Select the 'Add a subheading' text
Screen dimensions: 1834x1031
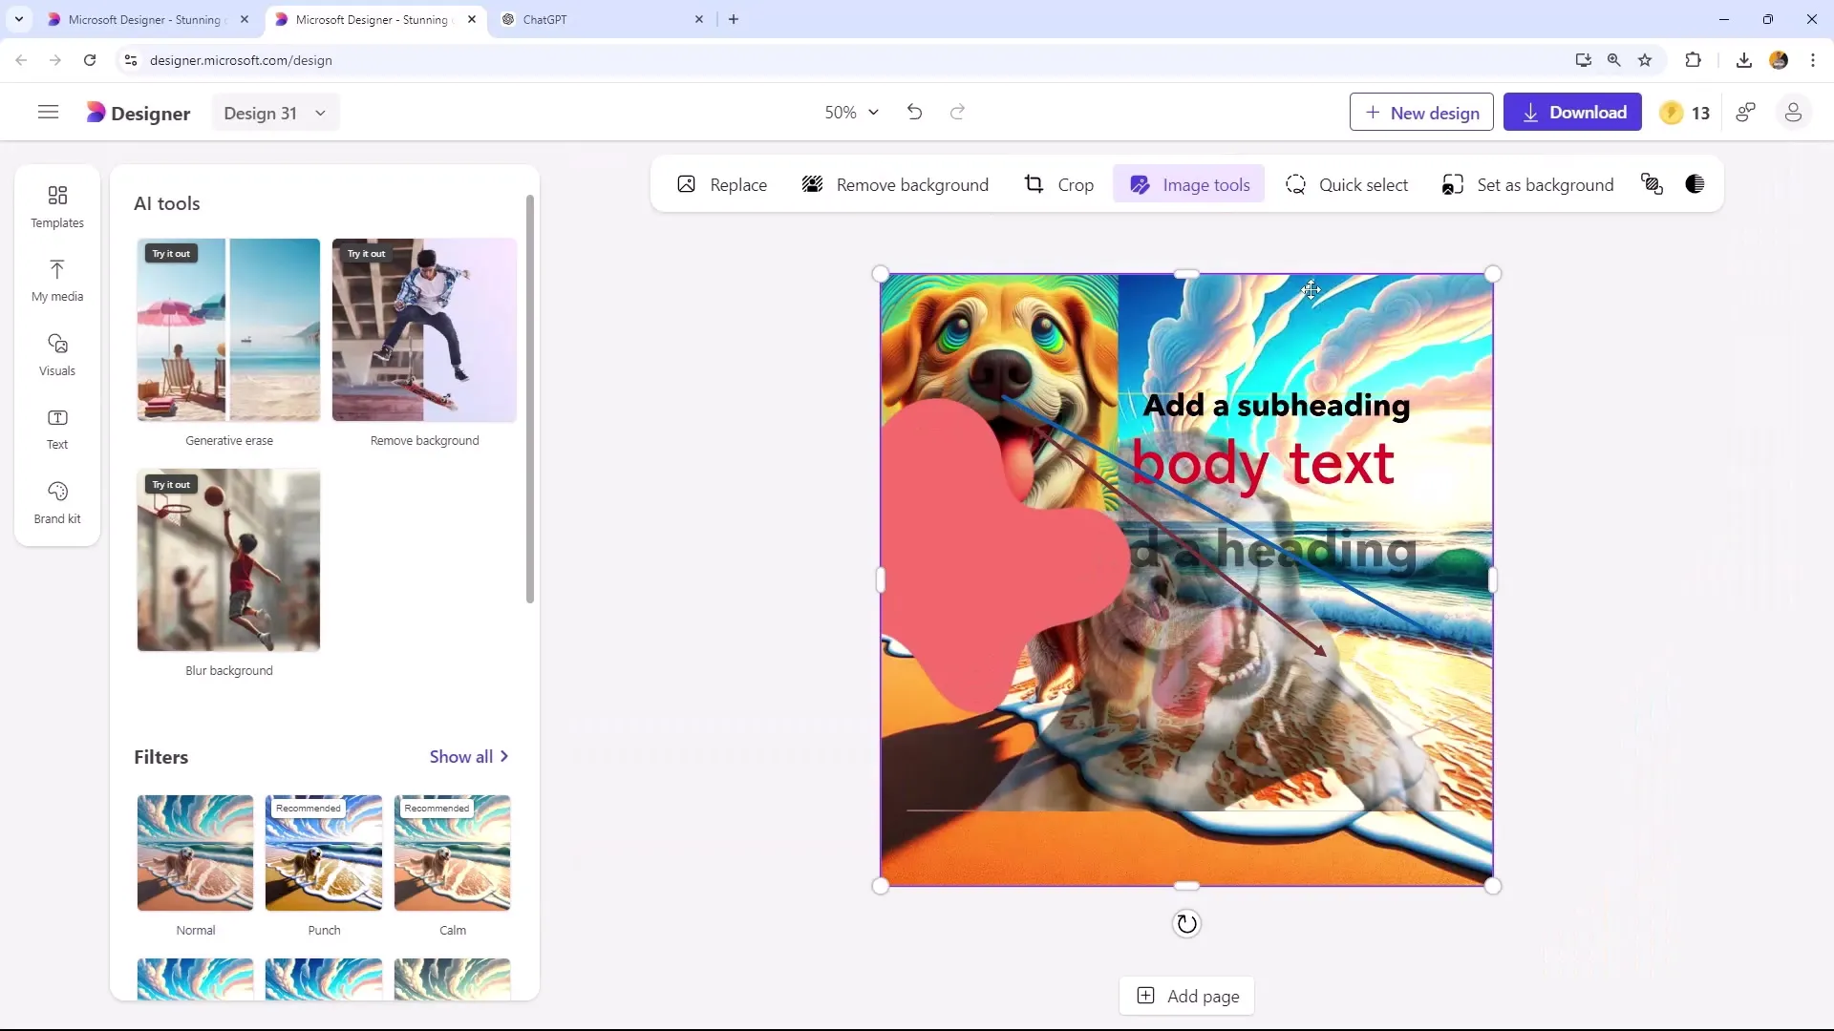coord(1276,406)
